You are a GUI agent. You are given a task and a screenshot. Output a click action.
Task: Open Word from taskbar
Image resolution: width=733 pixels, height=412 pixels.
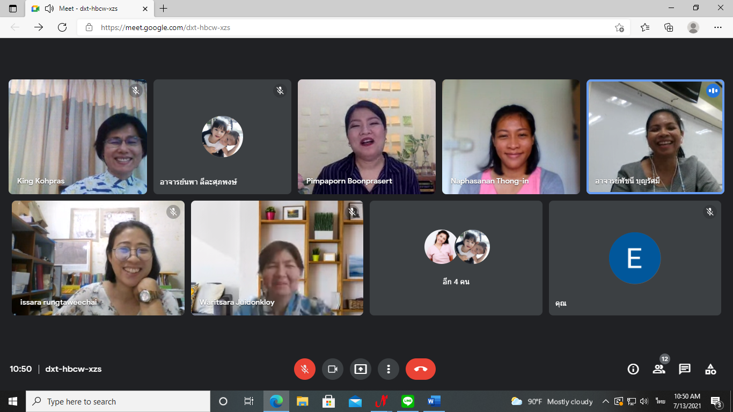point(434,401)
